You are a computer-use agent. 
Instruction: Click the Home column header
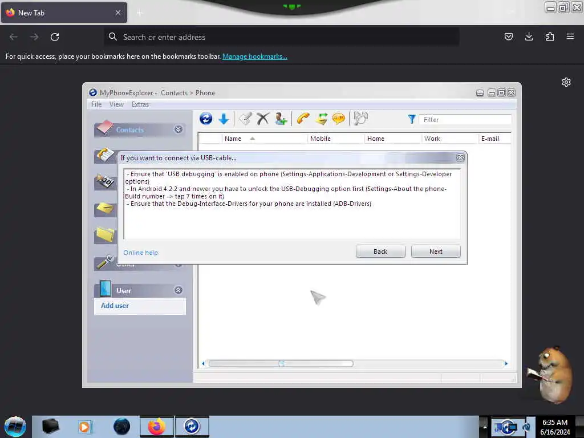[x=393, y=139]
